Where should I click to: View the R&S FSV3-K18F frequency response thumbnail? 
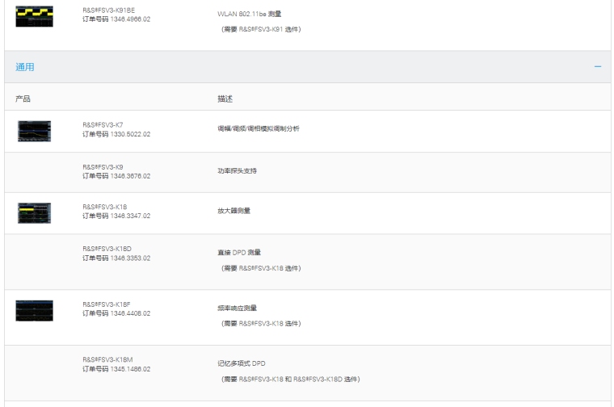point(34,308)
